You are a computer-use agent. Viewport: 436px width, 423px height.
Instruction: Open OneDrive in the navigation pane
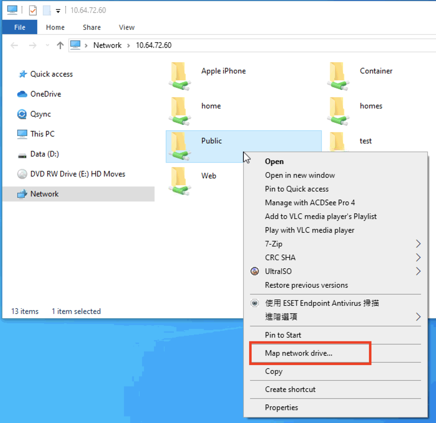tap(45, 94)
